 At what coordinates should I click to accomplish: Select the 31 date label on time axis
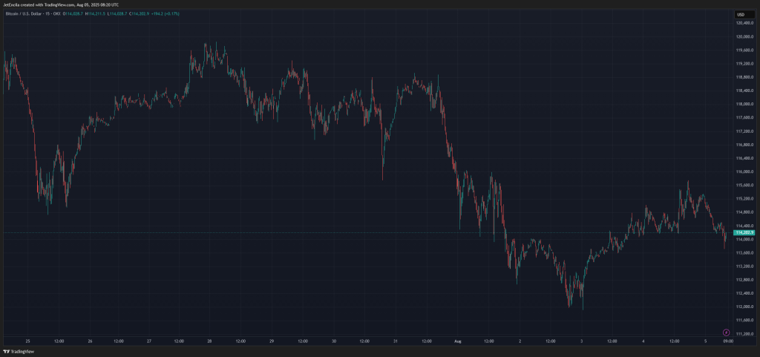coord(396,341)
